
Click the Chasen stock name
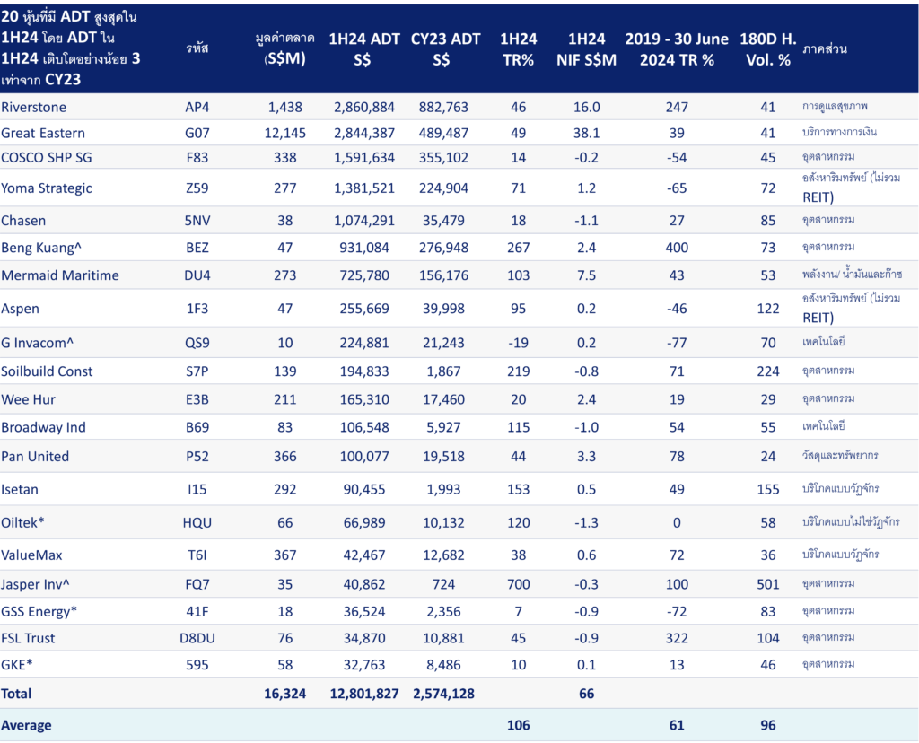coord(23,221)
